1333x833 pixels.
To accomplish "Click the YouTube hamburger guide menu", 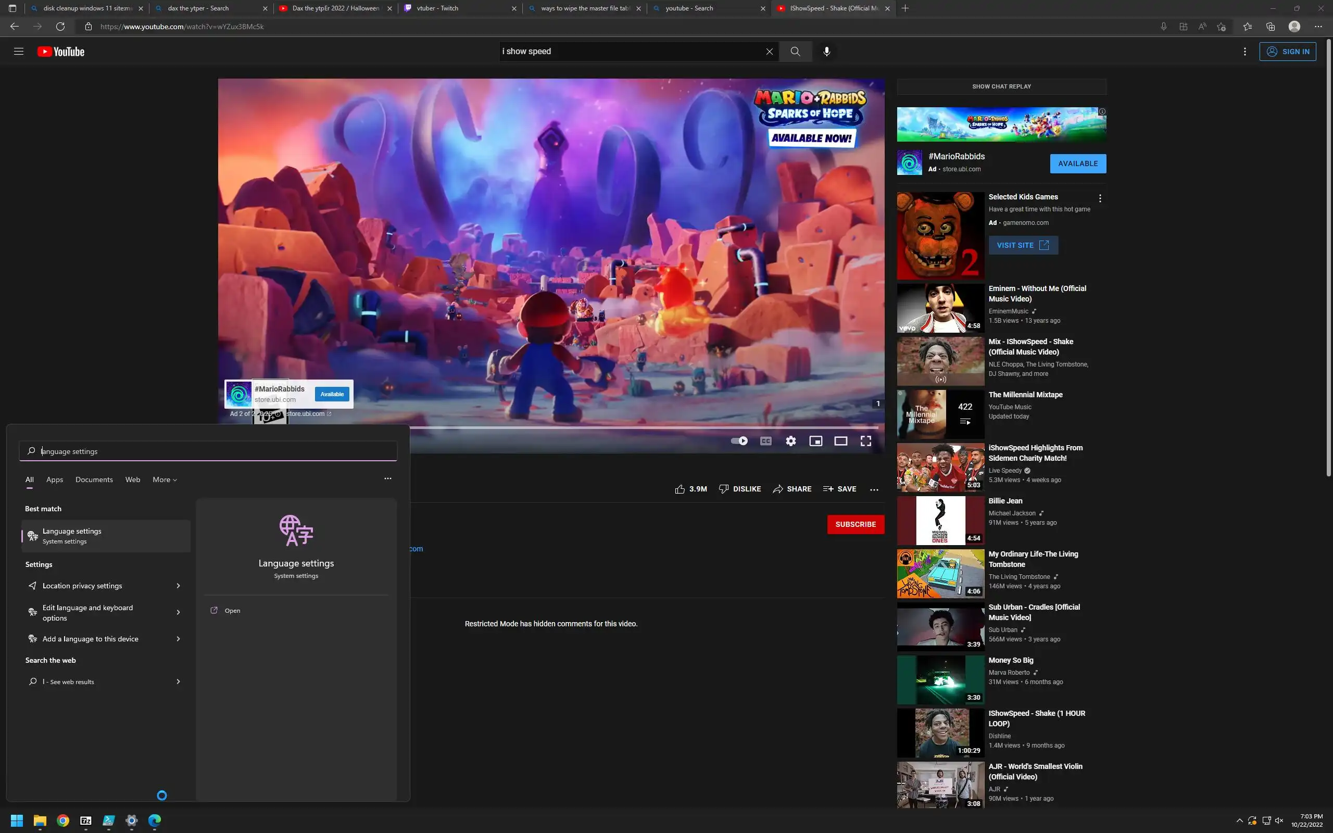I will click(x=19, y=51).
